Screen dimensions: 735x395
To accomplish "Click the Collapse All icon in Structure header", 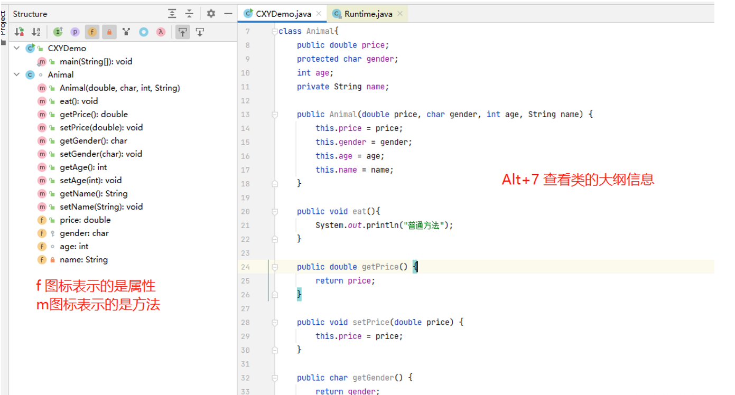I will (x=189, y=14).
